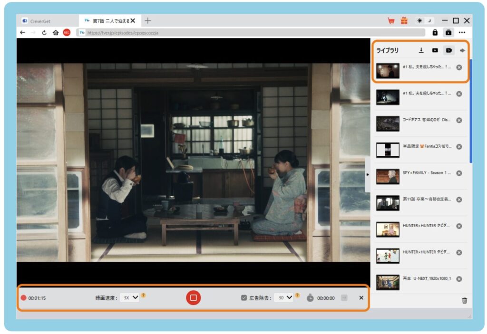Go forward to next page

coord(33,32)
